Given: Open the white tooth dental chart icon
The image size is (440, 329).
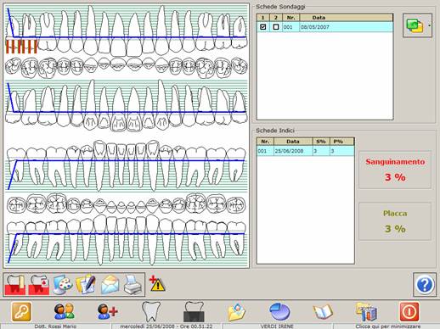Looking at the screenshot, I should click(151, 311).
